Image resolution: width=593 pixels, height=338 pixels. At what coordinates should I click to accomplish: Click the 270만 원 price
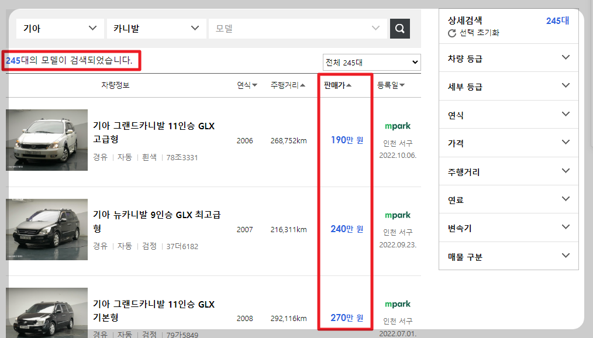coord(347,318)
